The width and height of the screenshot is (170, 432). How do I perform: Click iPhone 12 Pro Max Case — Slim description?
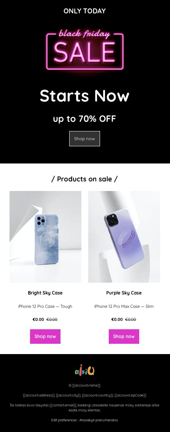(124, 306)
